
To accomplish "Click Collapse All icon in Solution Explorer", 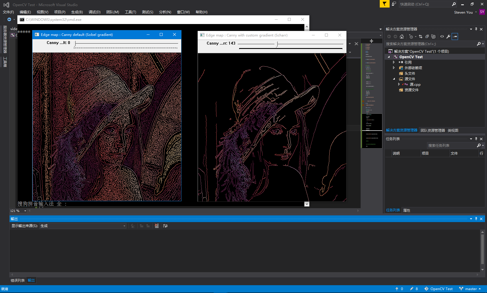I will (427, 36).
